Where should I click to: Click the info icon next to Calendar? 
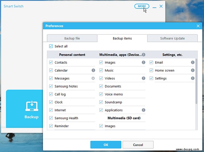click(93, 70)
